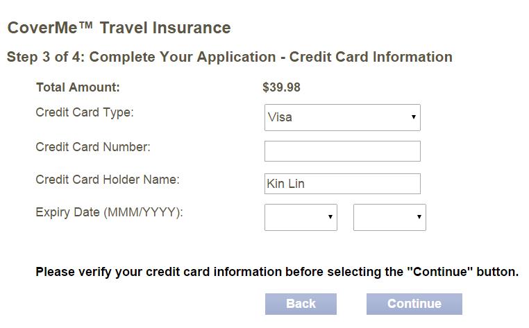
Task: Click the CoverMe Travel Insurance heading
Action: (x=119, y=28)
